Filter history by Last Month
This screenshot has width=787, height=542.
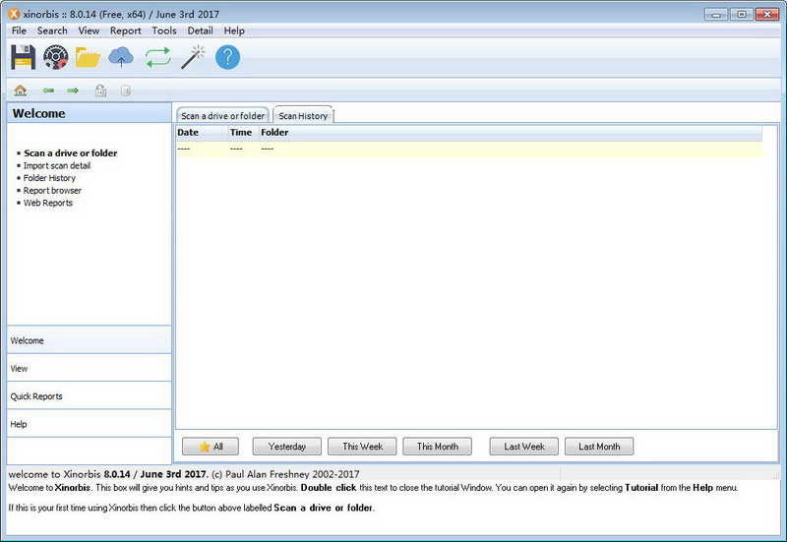[599, 447]
